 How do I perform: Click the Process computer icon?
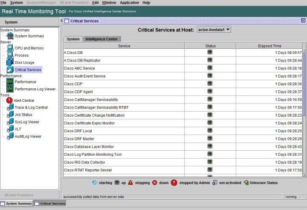[10, 55]
